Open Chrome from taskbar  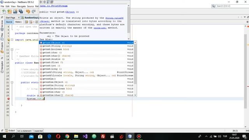pyautogui.click(x=67, y=136)
